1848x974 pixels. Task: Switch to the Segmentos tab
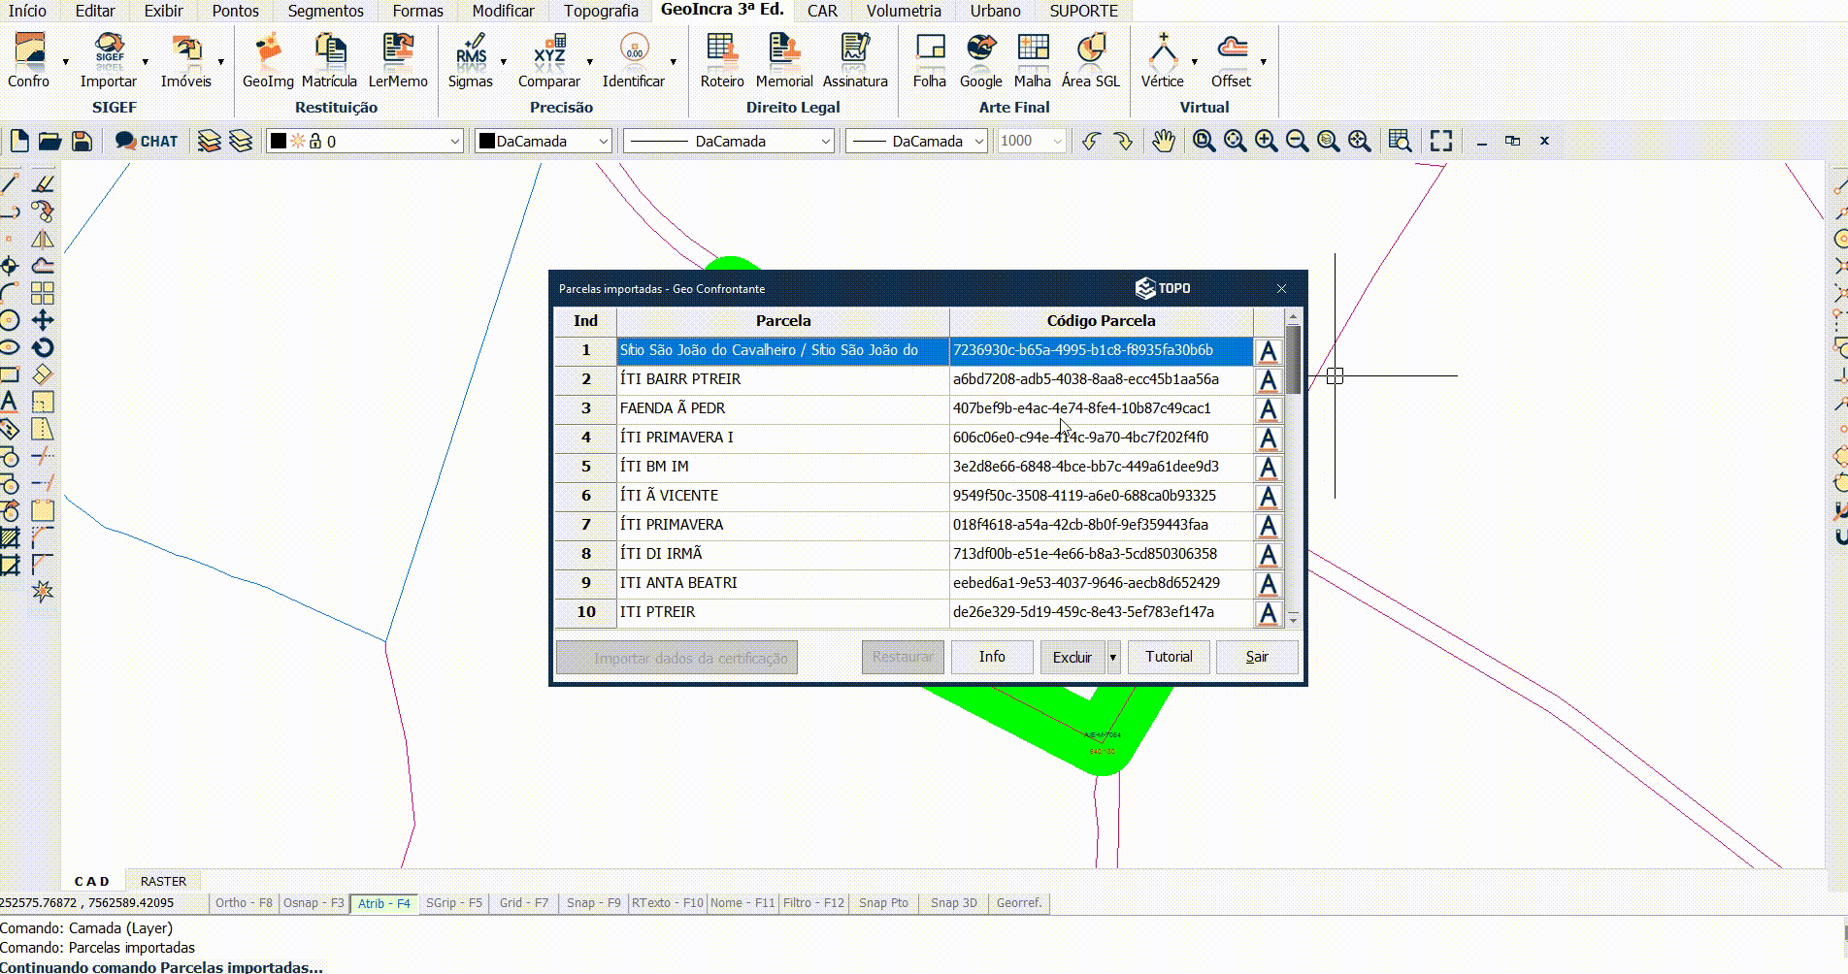click(x=326, y=11)
